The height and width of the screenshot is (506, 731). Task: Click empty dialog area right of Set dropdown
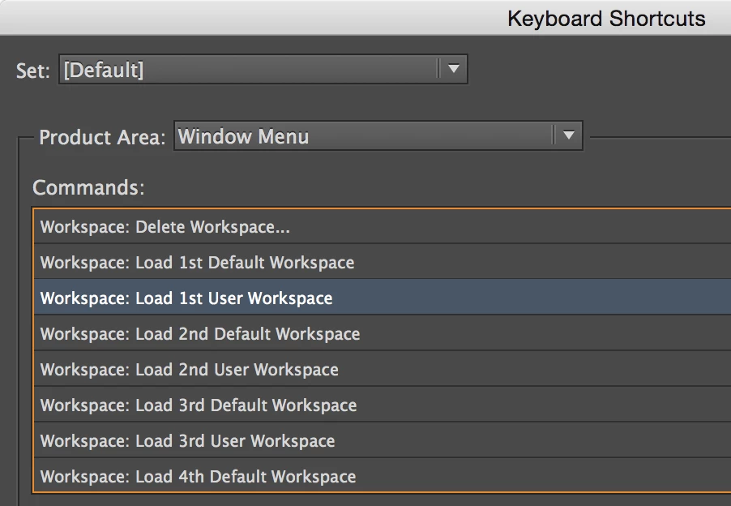600,70
